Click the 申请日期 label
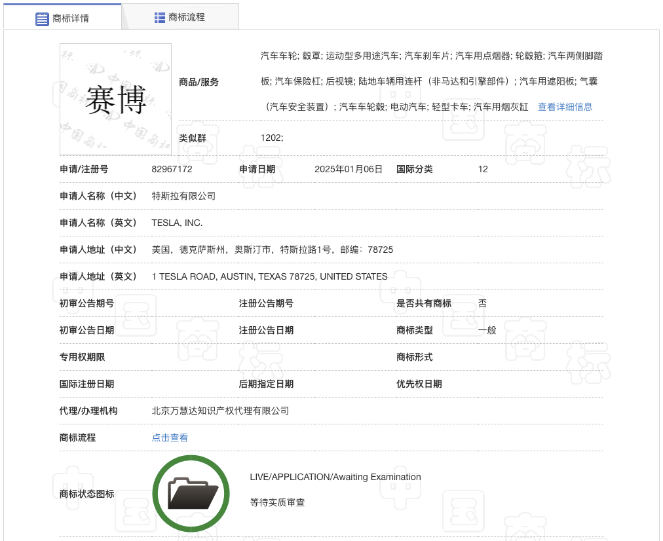The image size is (663, 541). click(257, 169)
